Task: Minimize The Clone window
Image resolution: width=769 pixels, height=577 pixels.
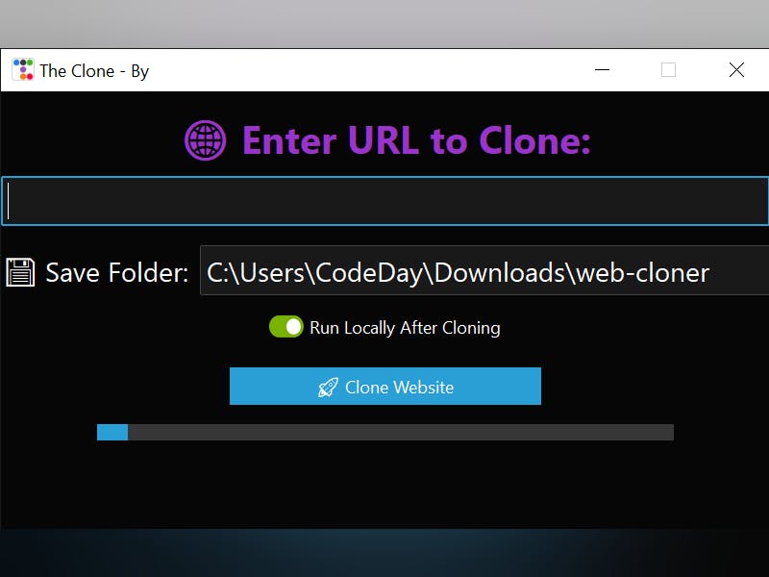Action: [603, 70]
